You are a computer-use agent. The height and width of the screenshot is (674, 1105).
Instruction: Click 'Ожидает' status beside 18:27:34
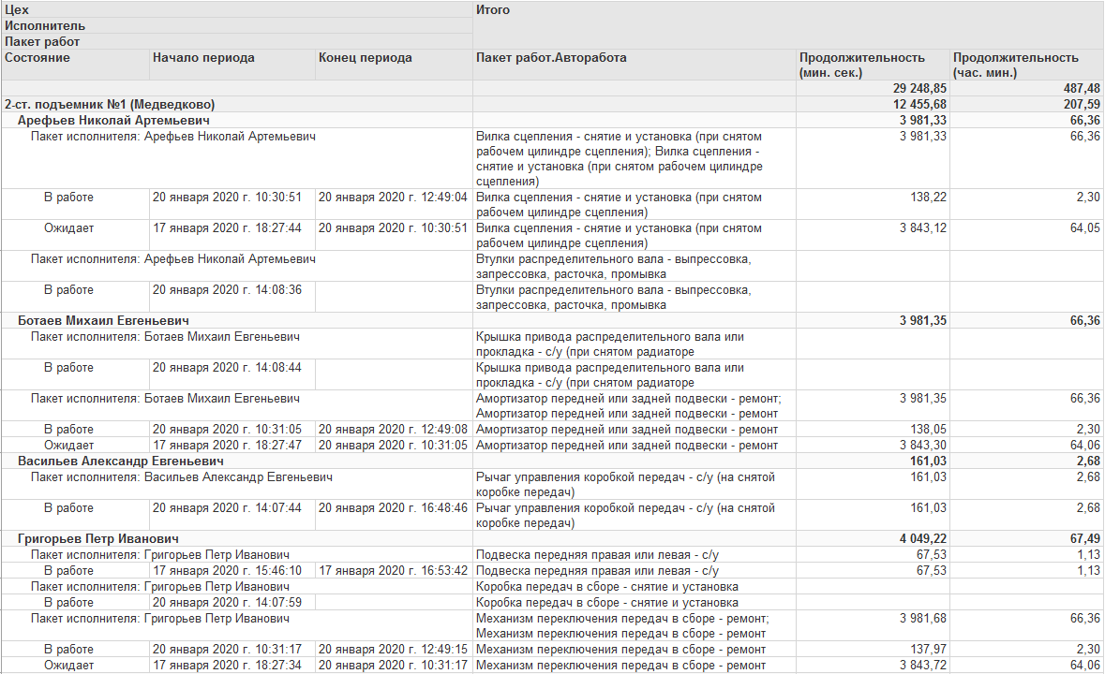pyautogui.click(x=68, y=665)
